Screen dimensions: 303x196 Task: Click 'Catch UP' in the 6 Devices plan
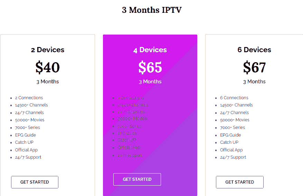pyautogui.click(x=229, y=142)
